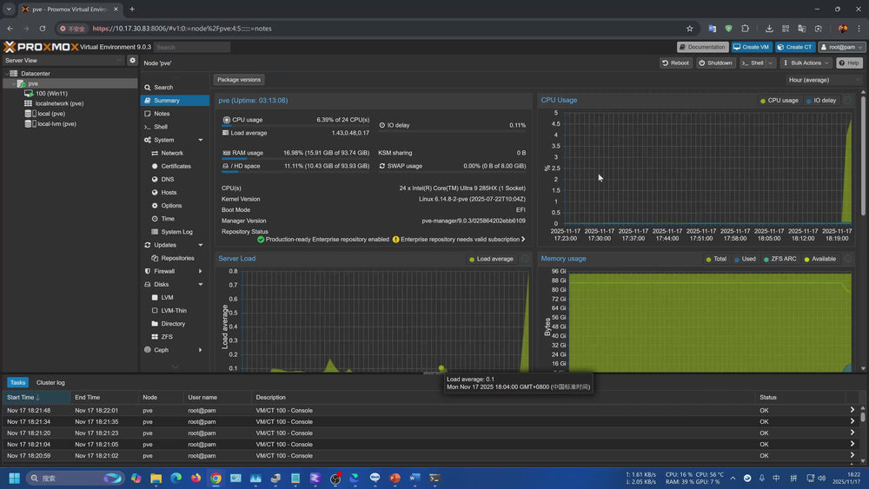This screenshot has width=869, height=489.
Task: Open the Certificates configuration page
Action: click(x=176, y=166)
